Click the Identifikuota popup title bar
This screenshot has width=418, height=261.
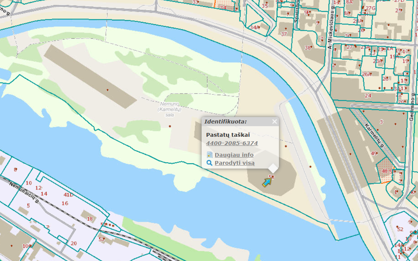(x=235, y=122)
